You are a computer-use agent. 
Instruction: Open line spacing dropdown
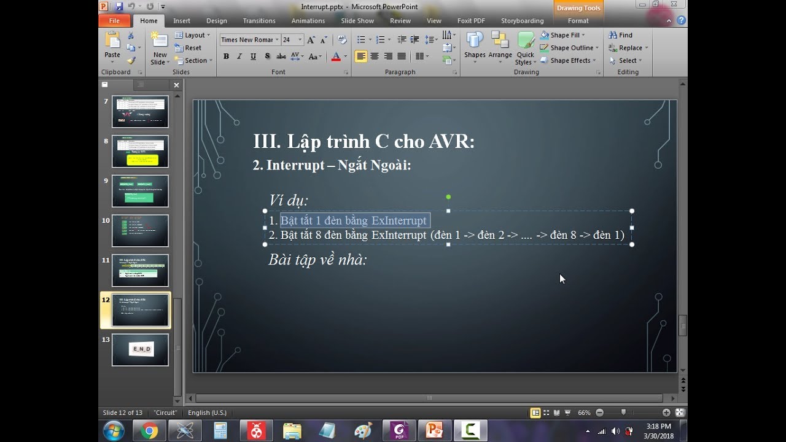(x=431, y=40)
